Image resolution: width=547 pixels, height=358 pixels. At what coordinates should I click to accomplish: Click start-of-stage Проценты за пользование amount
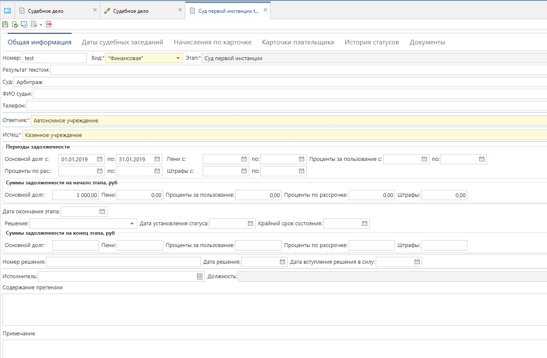pyautogui.click(x=259, y=195)
